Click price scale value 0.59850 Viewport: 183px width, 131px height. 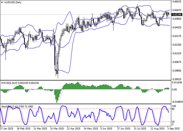177,71
